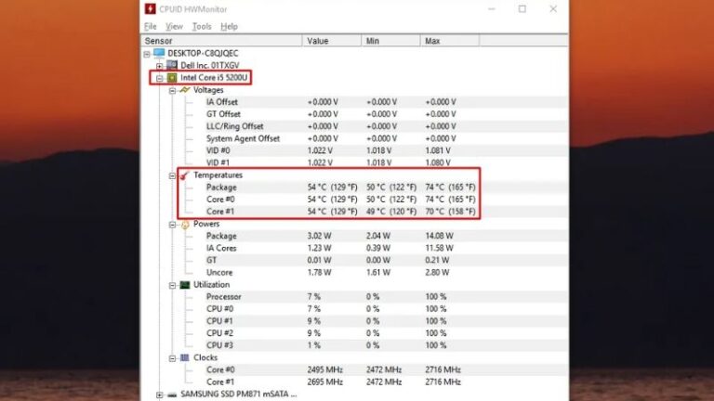Click the SAMSUNG SSD drive icon

pyautogui.click(x=172, y=395)
